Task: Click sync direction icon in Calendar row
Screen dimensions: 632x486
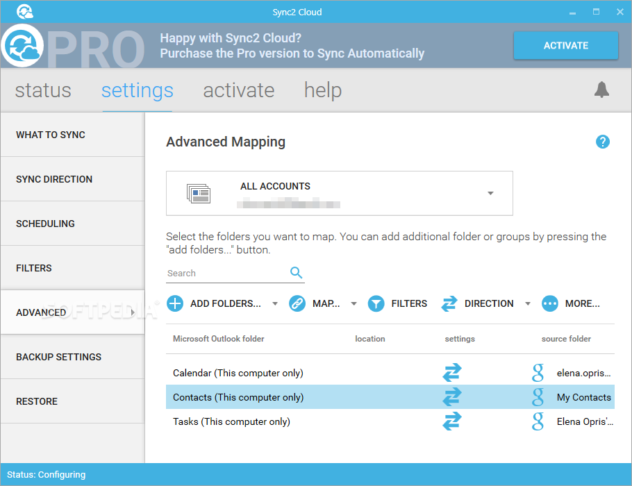Action: click(x=452, y=372)
